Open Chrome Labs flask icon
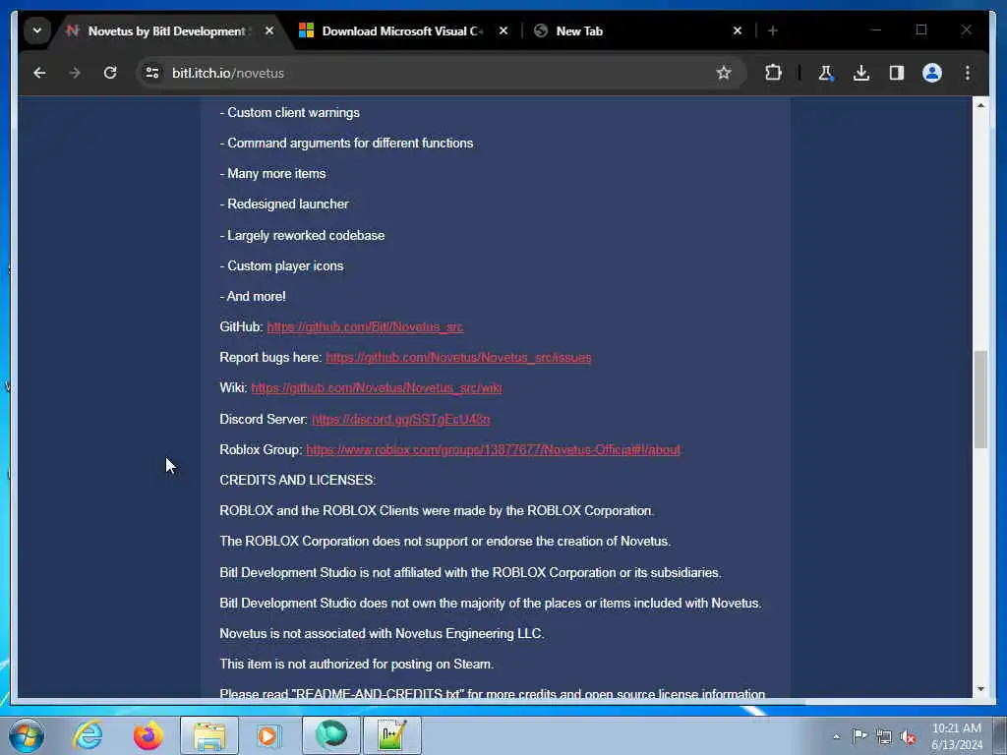1007x755 pixels. 826,73
